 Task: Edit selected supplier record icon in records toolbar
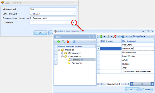108,37
